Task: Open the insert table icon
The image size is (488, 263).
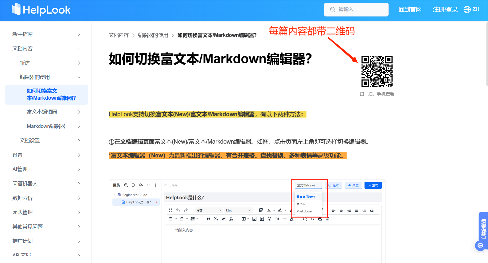Action: [x=243, y=219]
